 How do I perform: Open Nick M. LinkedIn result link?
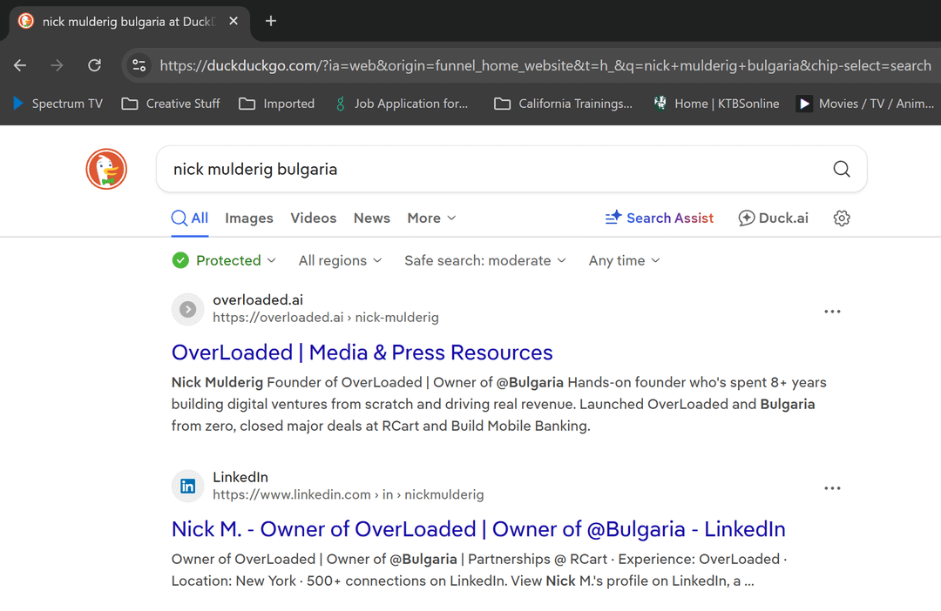(x=478, y=529)
